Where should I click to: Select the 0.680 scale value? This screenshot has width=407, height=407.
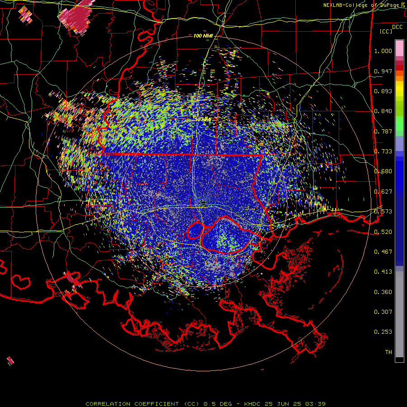(383, 171)
